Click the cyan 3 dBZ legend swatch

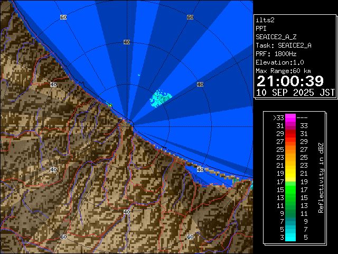pyautogui.click(x=290, y=237)
